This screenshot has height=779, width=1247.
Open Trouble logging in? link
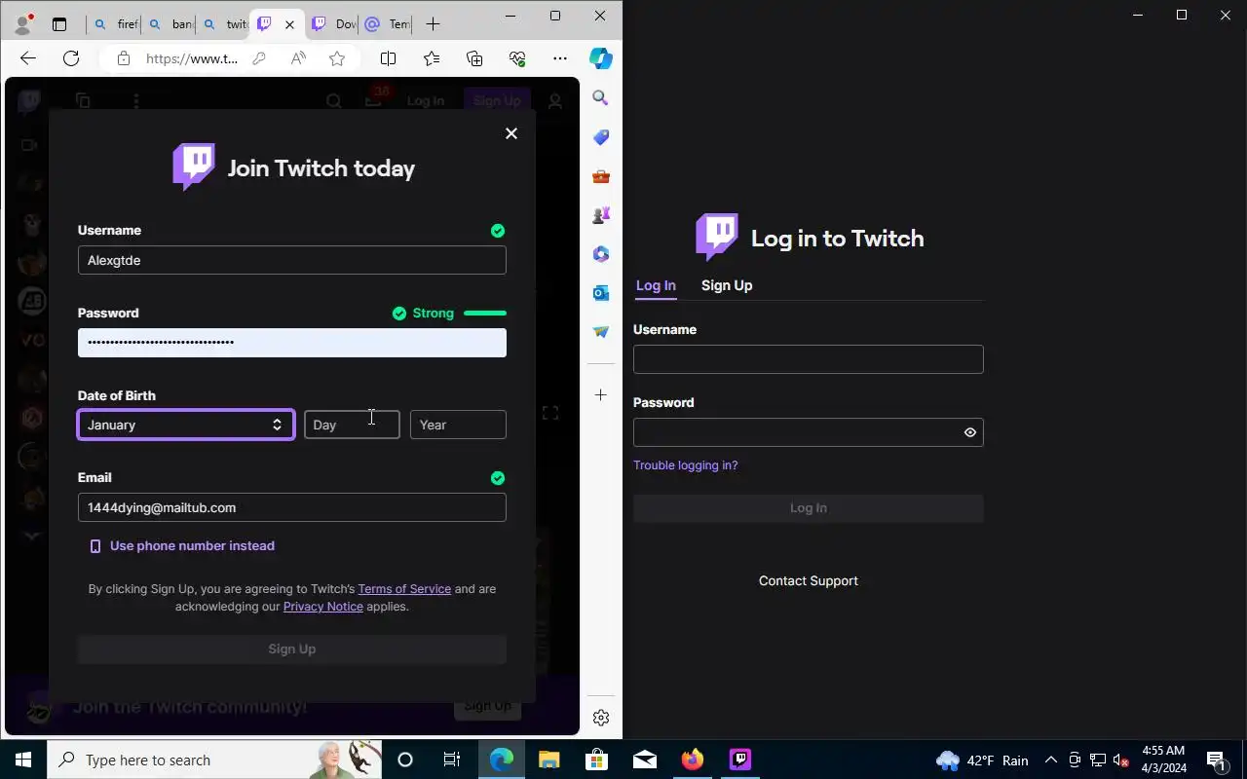coord(686,465)
